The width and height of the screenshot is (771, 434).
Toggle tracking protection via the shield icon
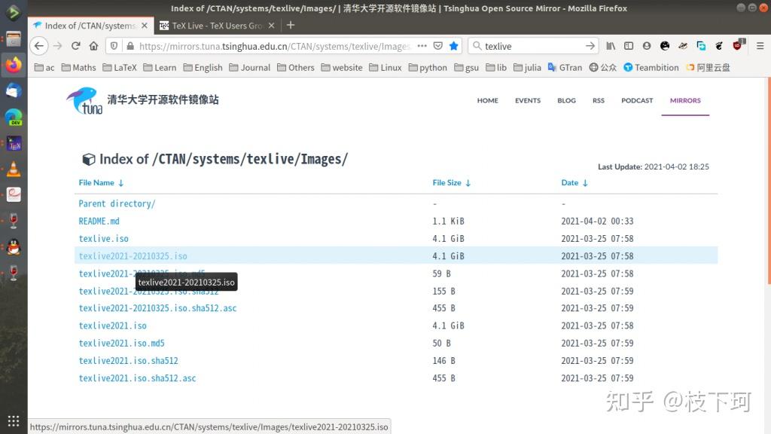click(x=114, y=46)
